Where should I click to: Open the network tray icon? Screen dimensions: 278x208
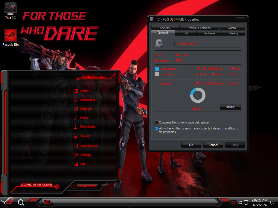click(x=246, y=202)
